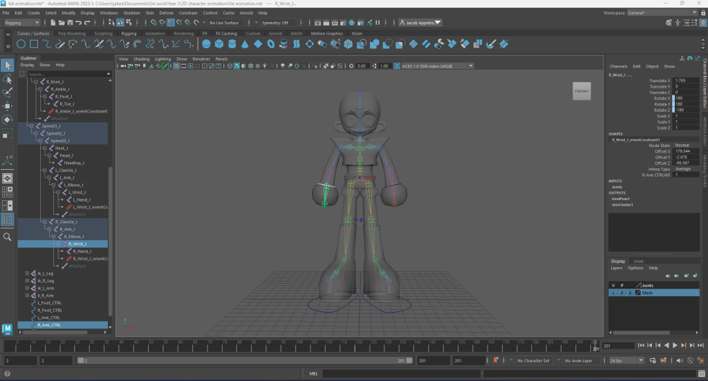Switch to the Anim layer tab
The height and width of the screenshot is (381, 708).
(638, 261)
